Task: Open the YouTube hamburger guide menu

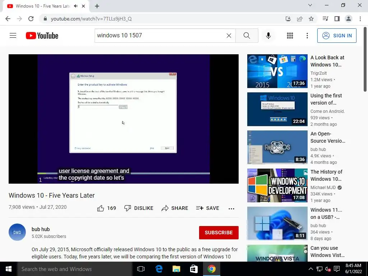Action: coord(13,36)
